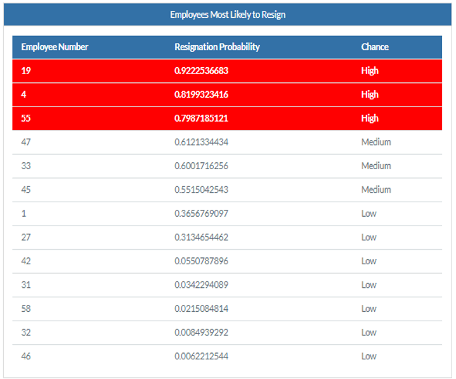
Task: Click the Resignation Probability column header
Action: point(217,47)
